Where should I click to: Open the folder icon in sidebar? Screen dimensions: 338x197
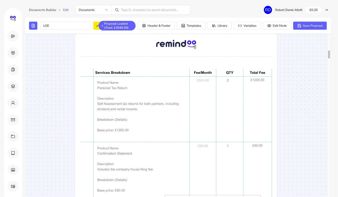click(13, 136)
